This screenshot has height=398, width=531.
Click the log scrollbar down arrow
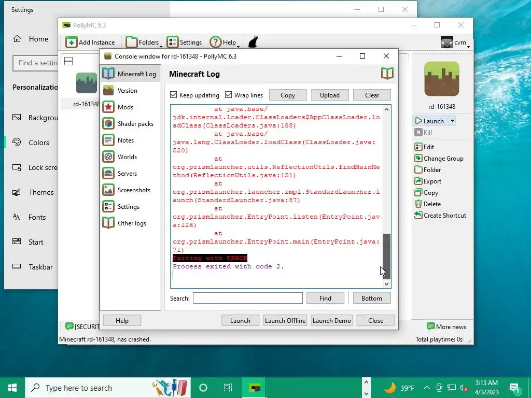tap(386, 283)
